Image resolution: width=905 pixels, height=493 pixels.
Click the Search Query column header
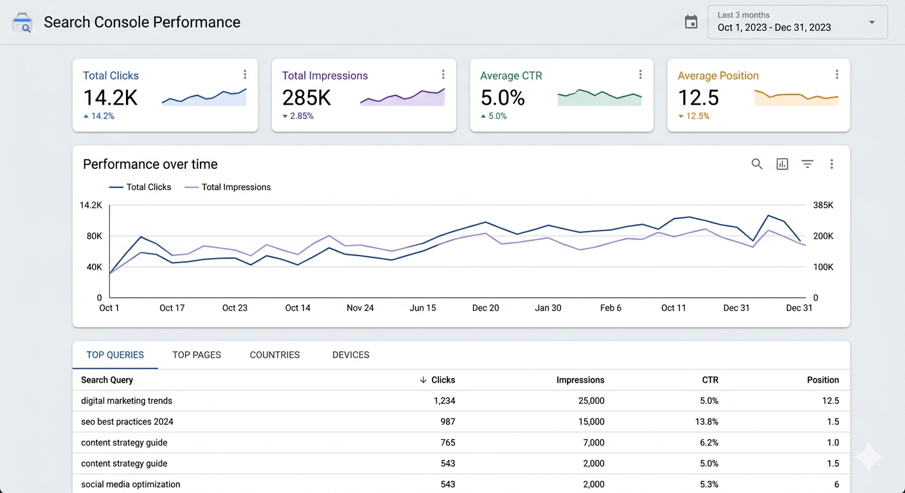pyautogui.click(x=107, y=380)
